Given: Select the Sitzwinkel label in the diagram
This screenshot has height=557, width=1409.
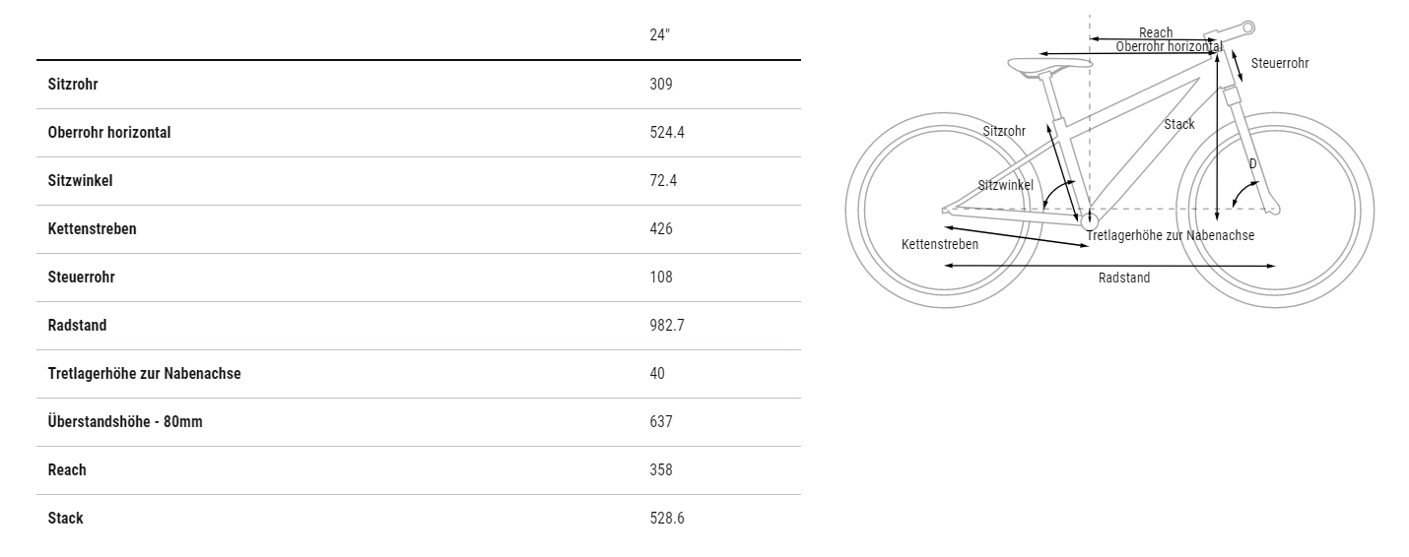Looking at the screenshot, I should point(1005,185).
